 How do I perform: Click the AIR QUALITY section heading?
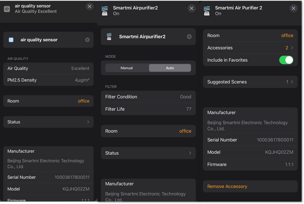18,59
